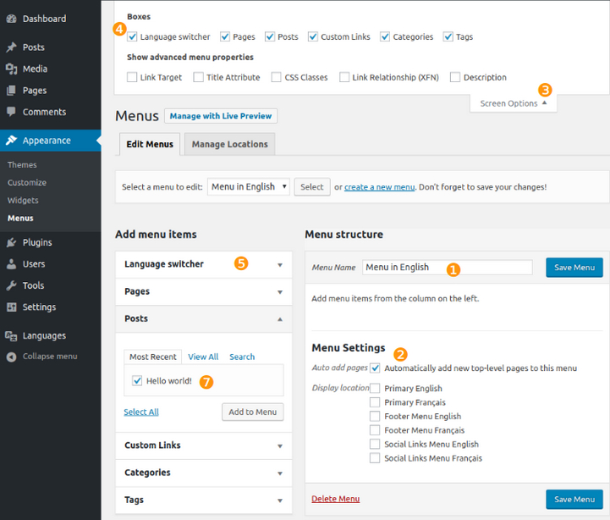Expand the Language switcher panel
Image resolution: width=610 pixels, height=520 pixels.
pyautogui.click(x=280, y=265)
